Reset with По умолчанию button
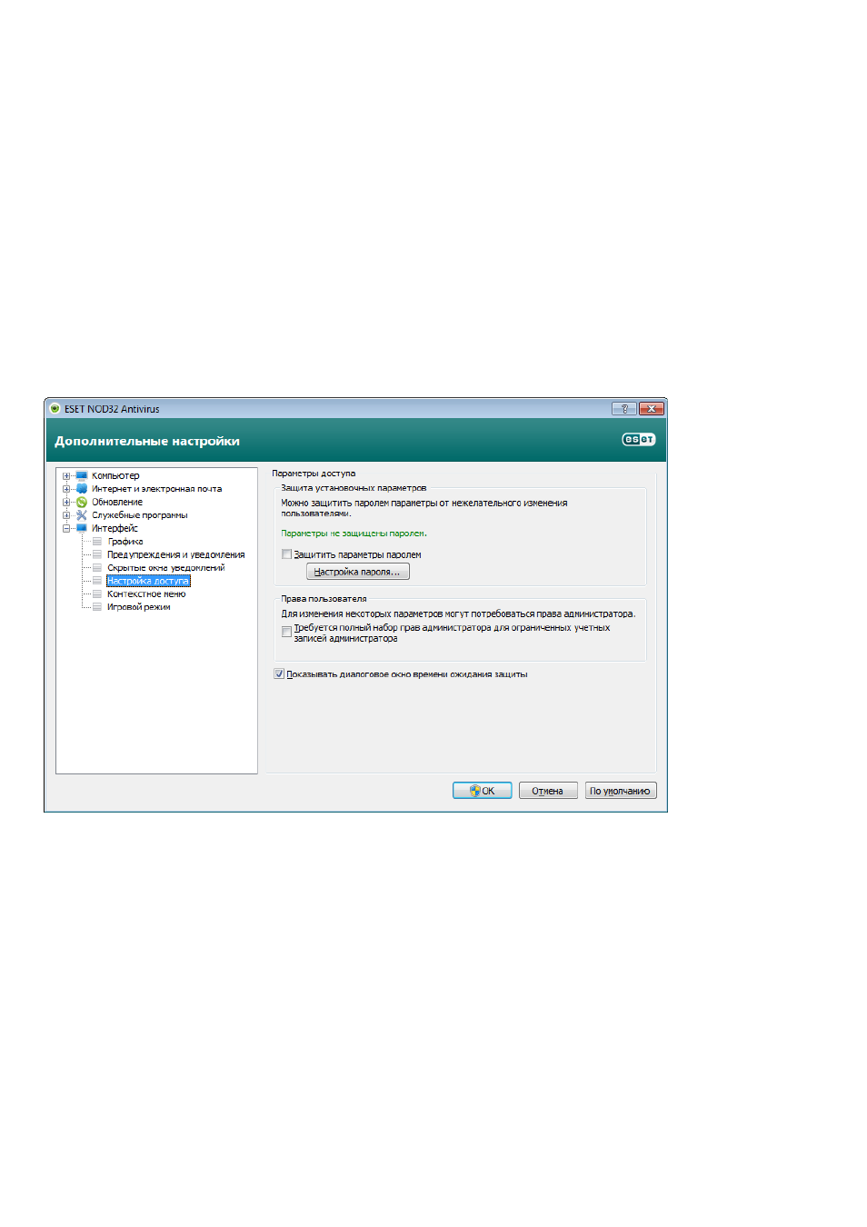 (621, 791)
